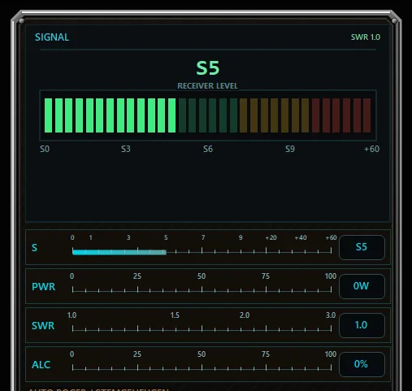Viewport: 412px width, 391px height.
Task: Click the +40 mark on S scale
Action: tap(301, 238)
